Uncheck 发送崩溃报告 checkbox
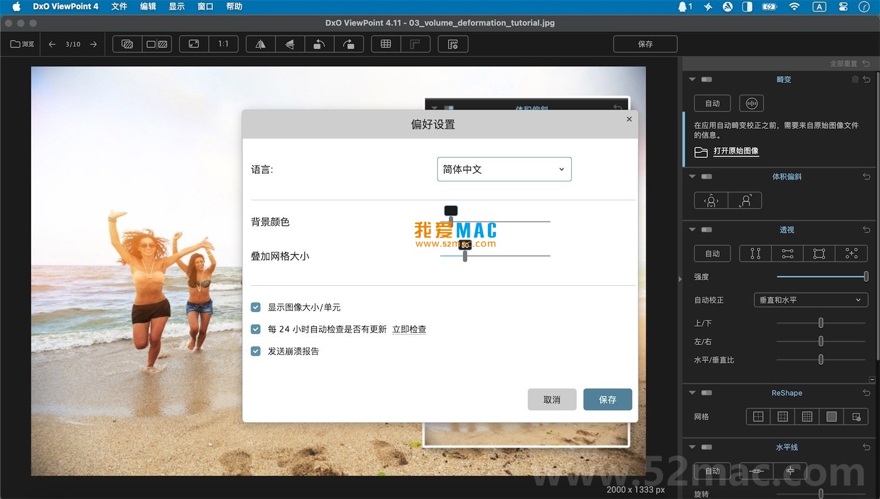The height and width of the screenshot is (499, 880). point(256,351)
